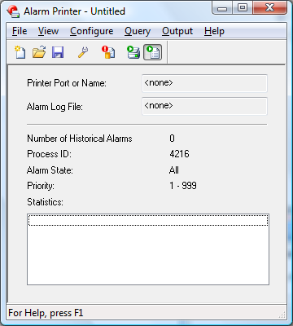Click the Priority: label
The image size is (293, 326).
[41, 186]
